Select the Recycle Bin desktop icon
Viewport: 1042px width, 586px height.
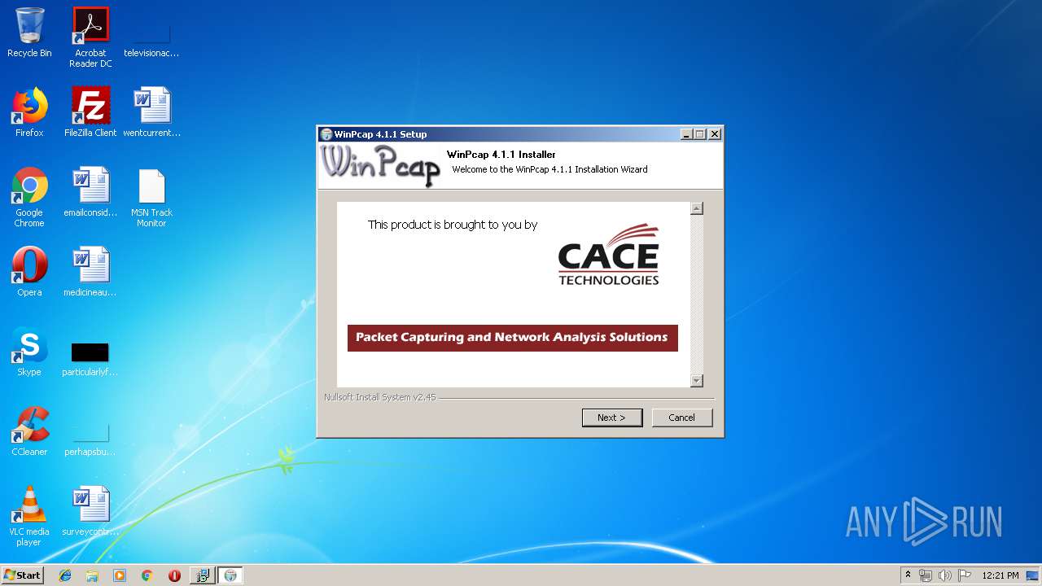coord(29,33)
